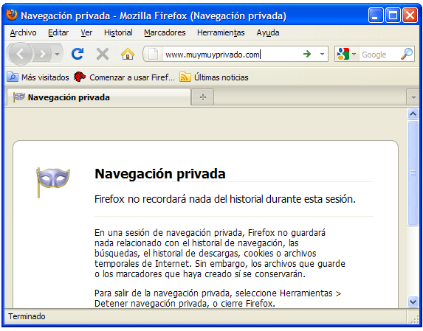Open the search engine selector dropdown

347,54
